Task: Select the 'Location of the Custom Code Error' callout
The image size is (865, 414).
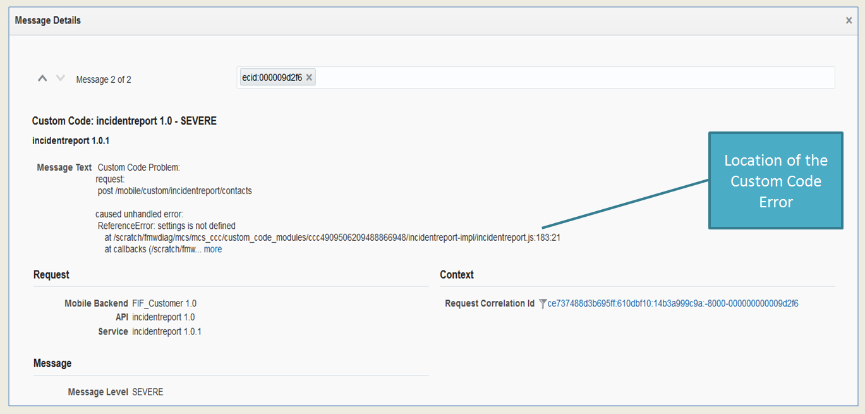Action: pos(775,181)
